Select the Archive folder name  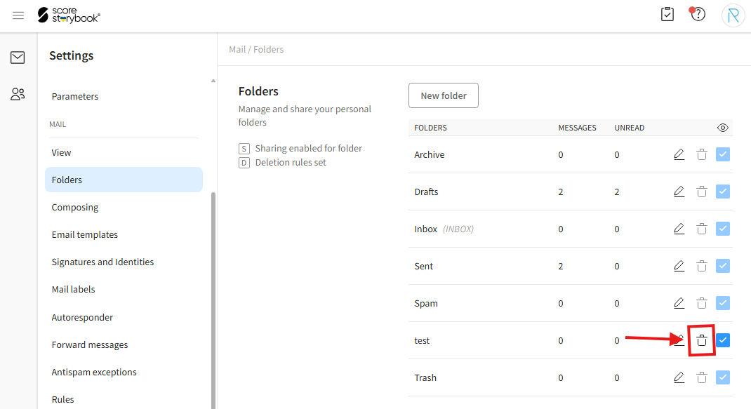[x=429, y=155]
